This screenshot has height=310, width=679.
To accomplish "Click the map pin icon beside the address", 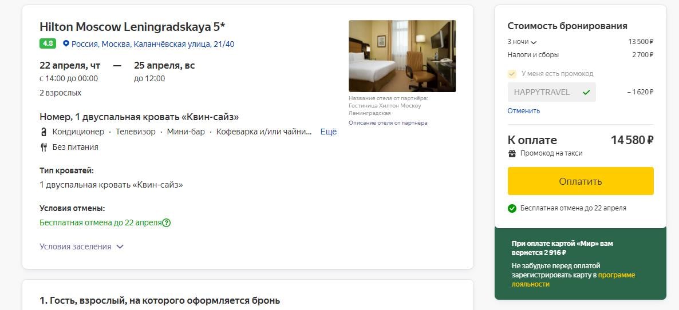I will [66, 43].
